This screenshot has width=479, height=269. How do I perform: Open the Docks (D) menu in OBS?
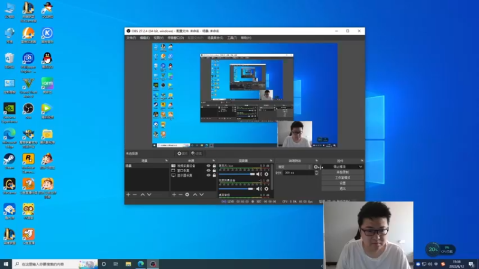(175, 38)
